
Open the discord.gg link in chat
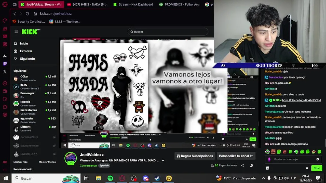[x=301, y=100]
